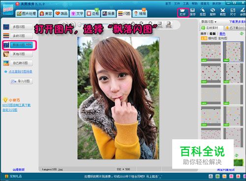The width and height of the screenshot is (246, 181).
Task: Click the 多帧闪图 button
Action: click(22, 36)
